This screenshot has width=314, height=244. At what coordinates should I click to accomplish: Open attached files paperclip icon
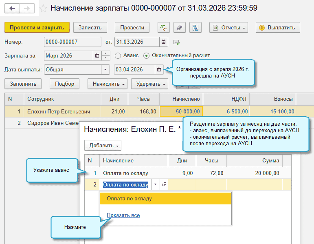coord(180,28)
